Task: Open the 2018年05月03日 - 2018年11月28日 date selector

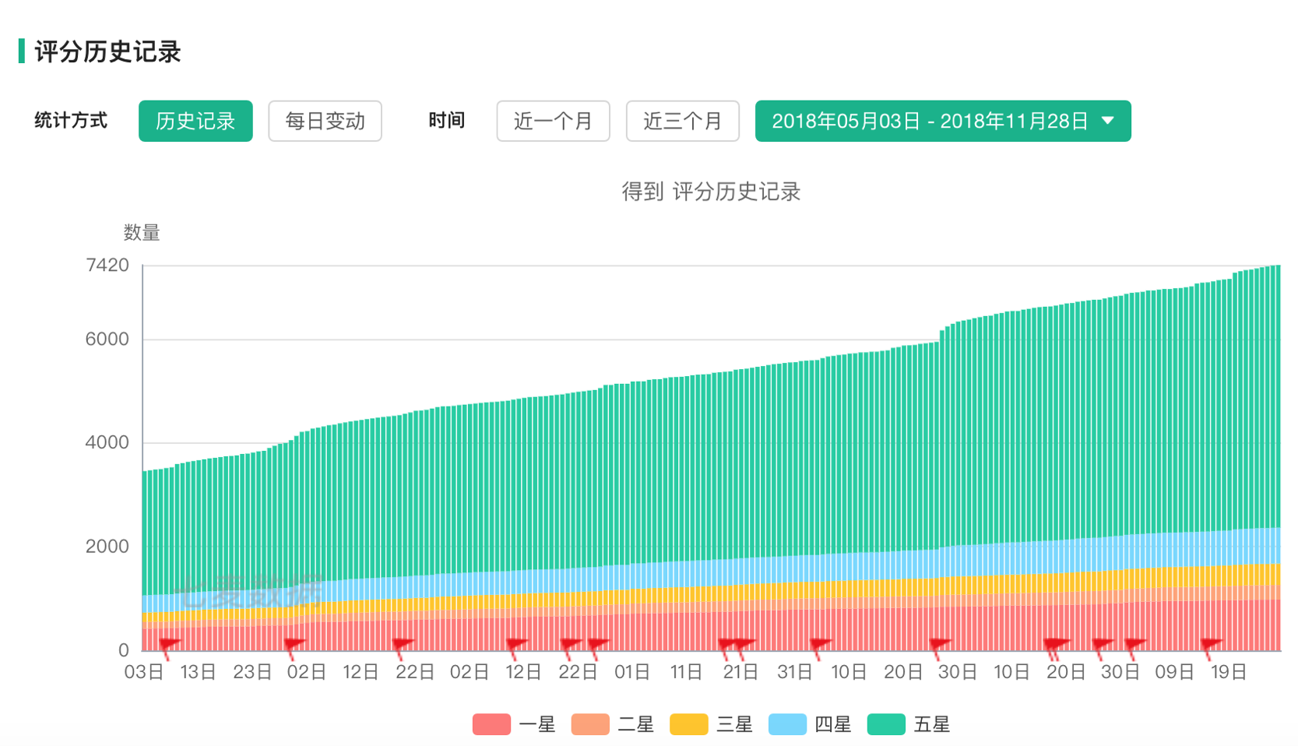Action: 930,121
